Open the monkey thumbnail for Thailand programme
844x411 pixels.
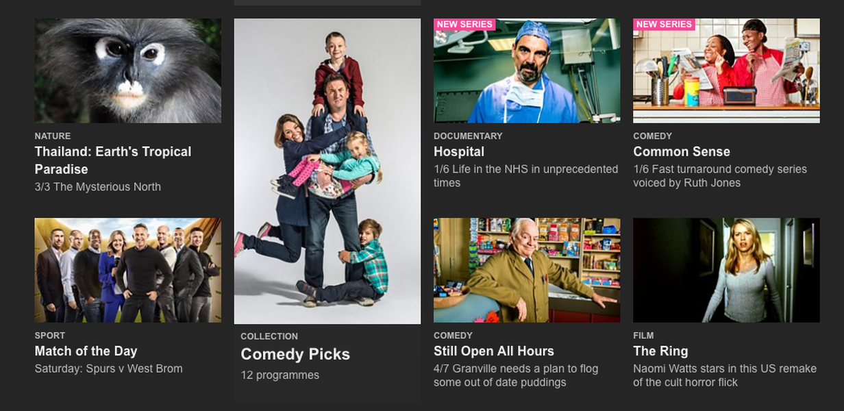click(x=128, y=71)
